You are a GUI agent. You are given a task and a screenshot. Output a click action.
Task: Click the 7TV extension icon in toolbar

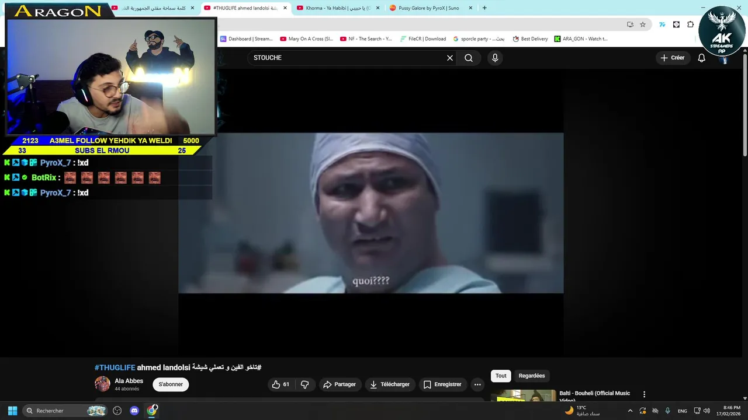pyautogui.click(x=662, y=24)
